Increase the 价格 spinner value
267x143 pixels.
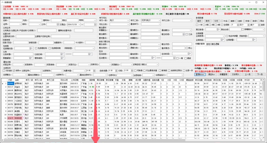[x=132, y=70]
